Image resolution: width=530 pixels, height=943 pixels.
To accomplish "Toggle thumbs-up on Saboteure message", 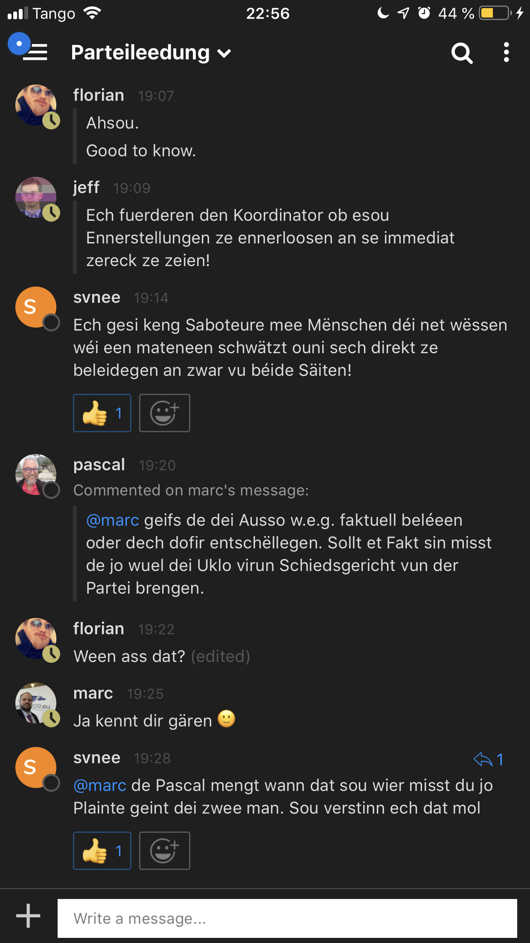I will click(x=102, y=413).
